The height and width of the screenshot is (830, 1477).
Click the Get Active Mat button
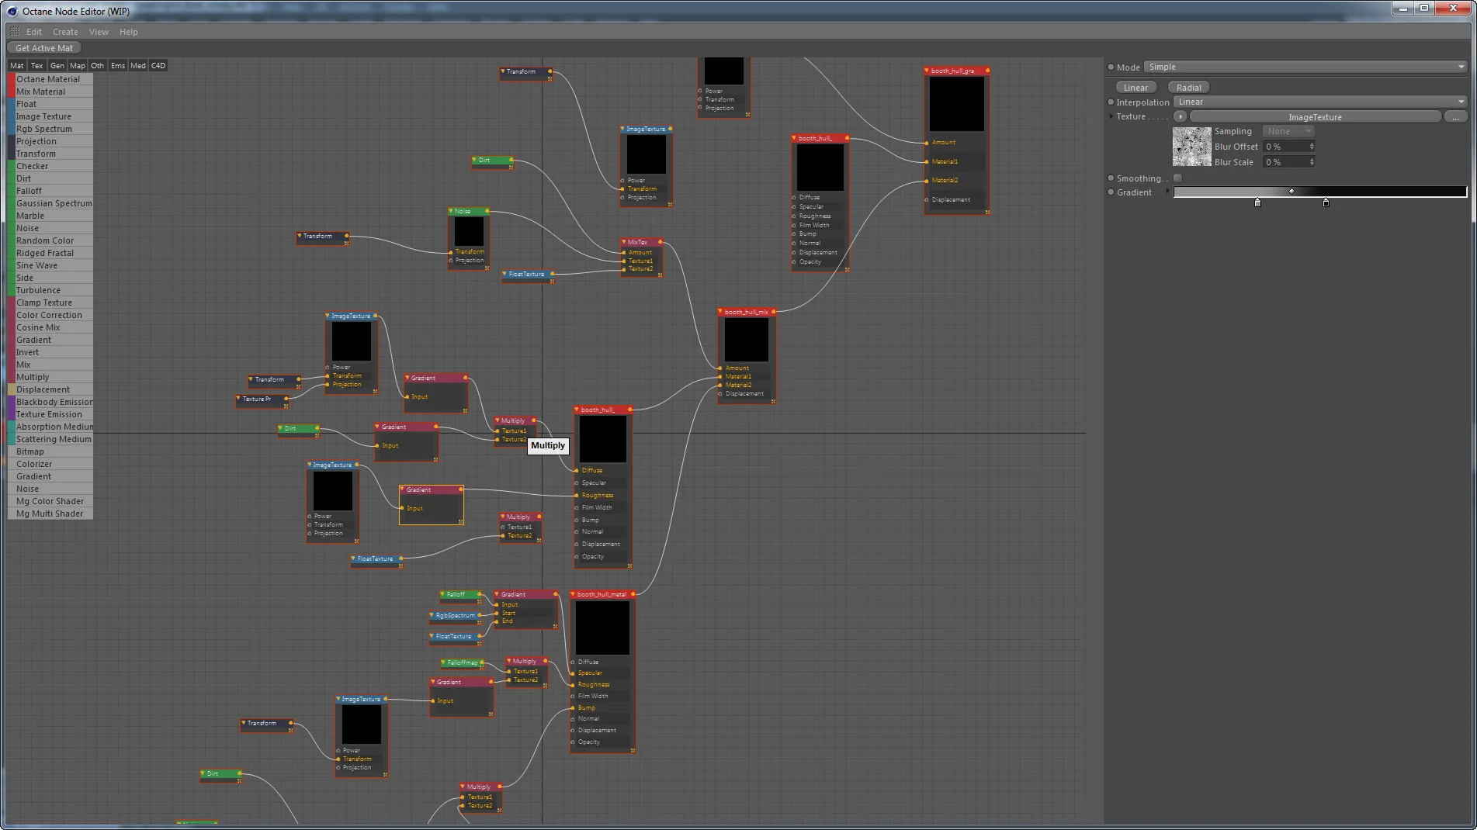(x=44, y=48)
